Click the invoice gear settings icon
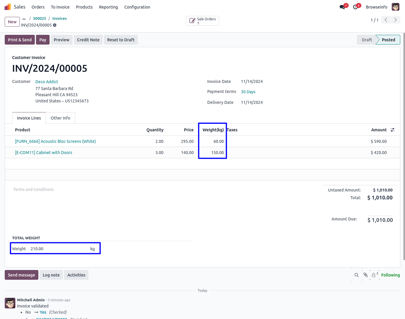Viewport: 405px width, 319px height. [55, 25]
